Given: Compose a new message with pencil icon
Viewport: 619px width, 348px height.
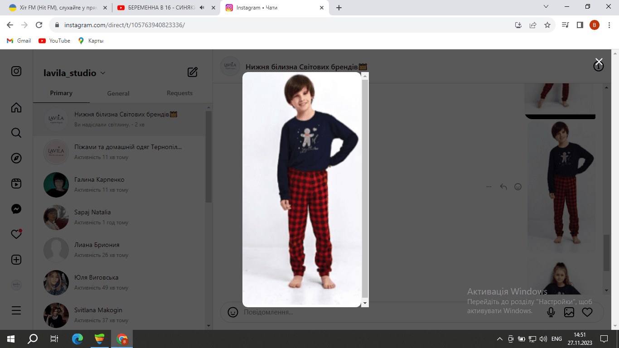Looking at the screenshot, I should coord(193,72).
